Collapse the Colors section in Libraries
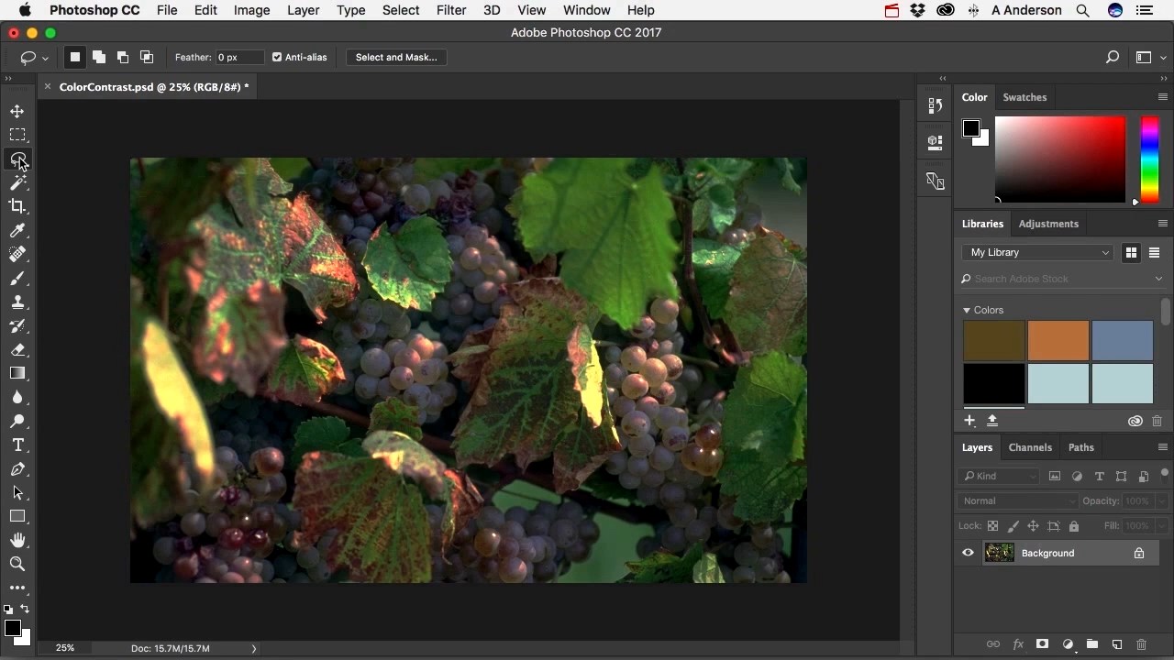The height and width of the screenshot is (660, 1174). pyautogui.click(x=967, y=310)
